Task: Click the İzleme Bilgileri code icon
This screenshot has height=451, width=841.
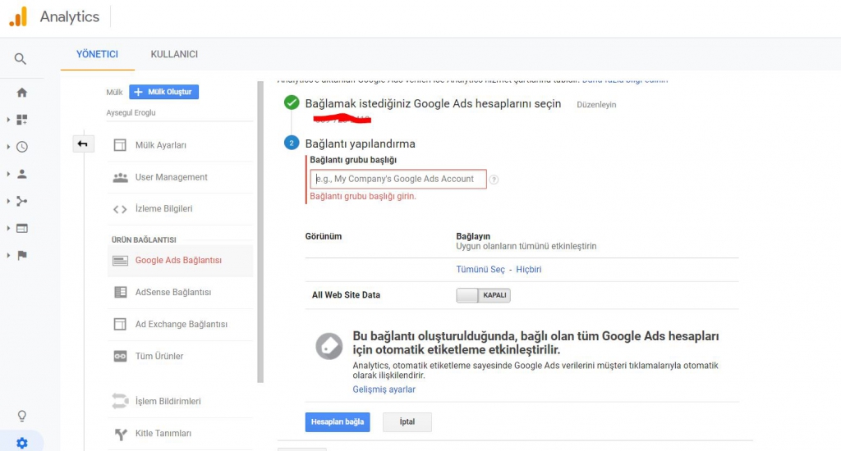Action: pos(120,209)
